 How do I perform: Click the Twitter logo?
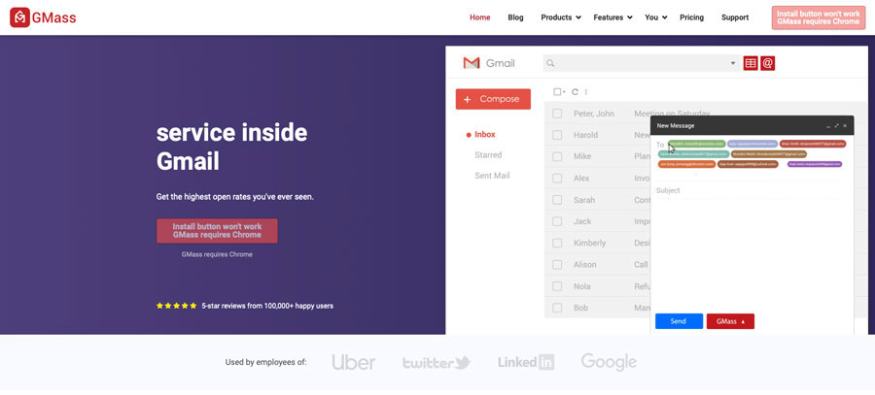(x=437, y=363)
